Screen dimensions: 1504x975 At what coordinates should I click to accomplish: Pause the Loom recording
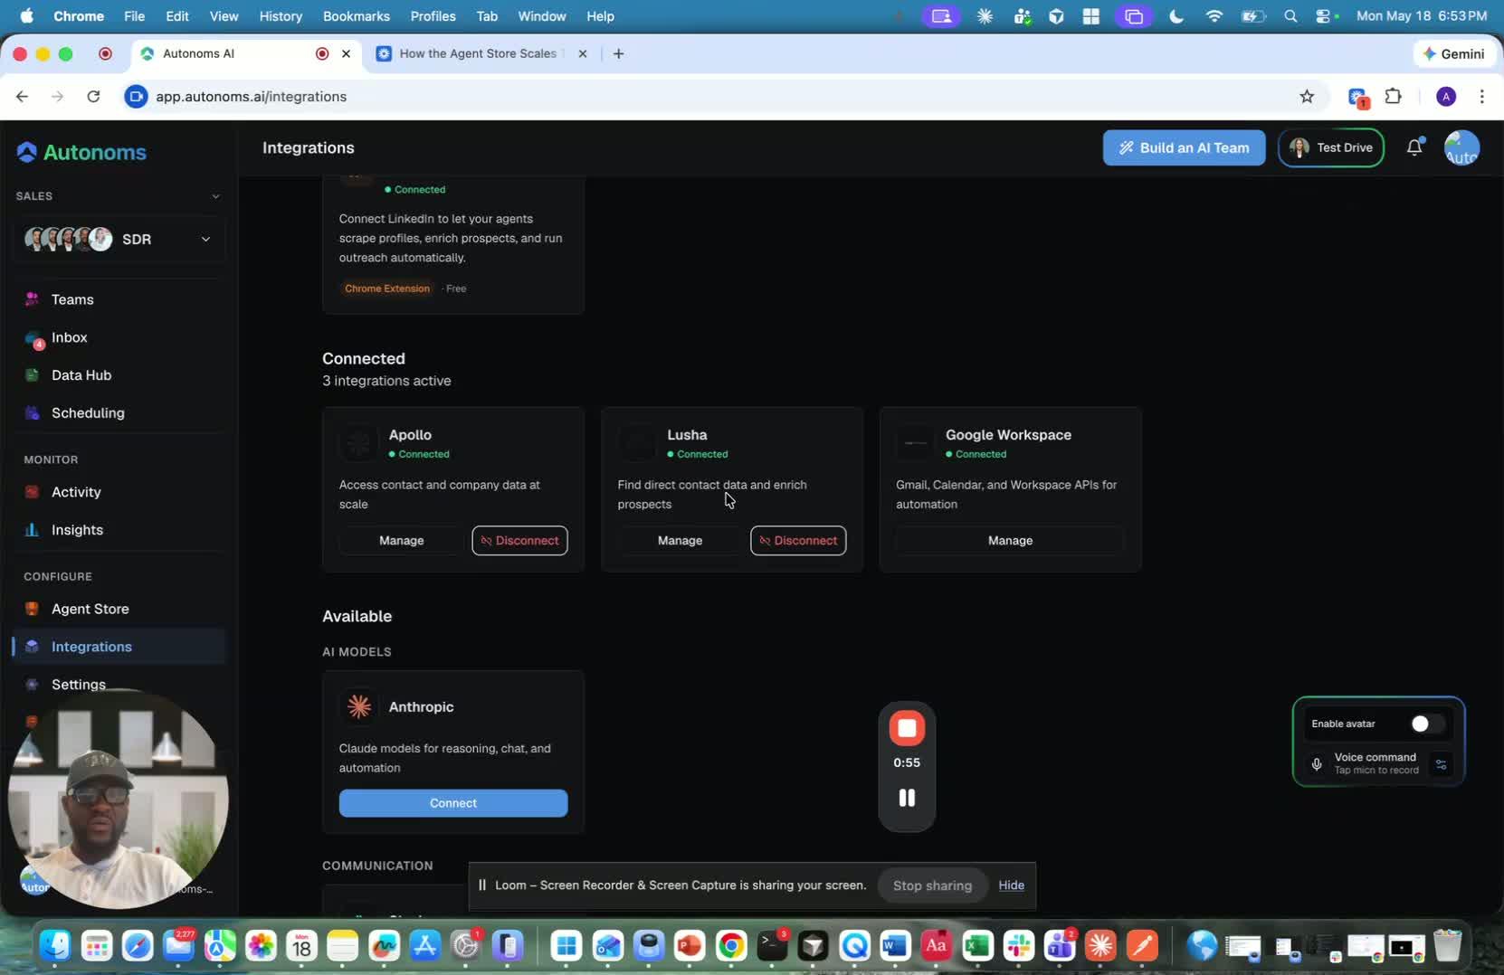click(x=907, y=798)
